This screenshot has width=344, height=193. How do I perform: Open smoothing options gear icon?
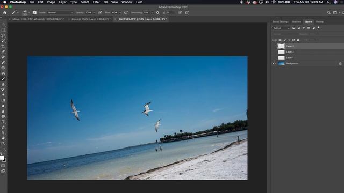pos(157,13)
